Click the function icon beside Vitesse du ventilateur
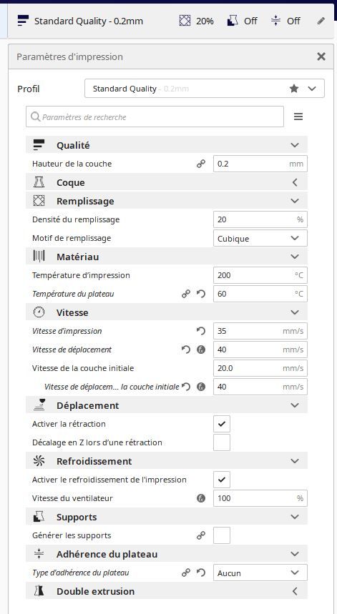 click(201, 498)
